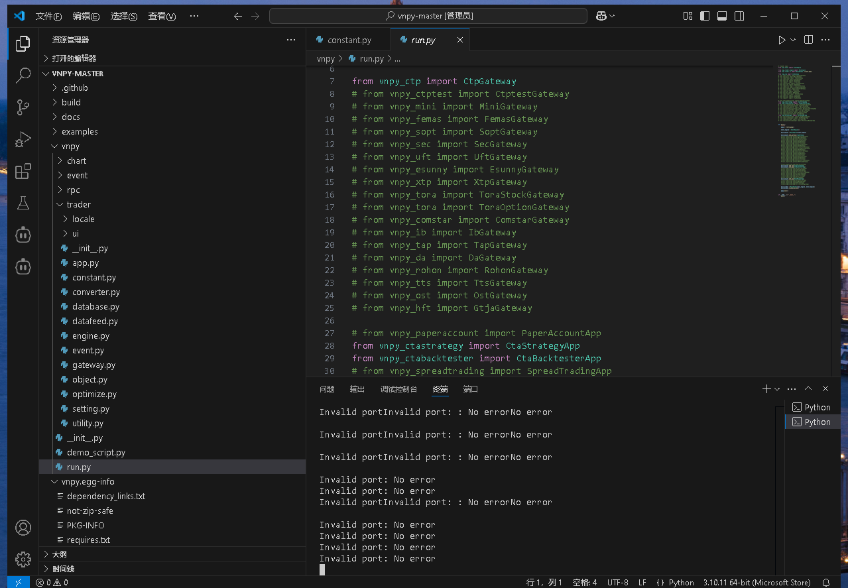
Task: Open the customize layout icon
Action: click(688, 16)
